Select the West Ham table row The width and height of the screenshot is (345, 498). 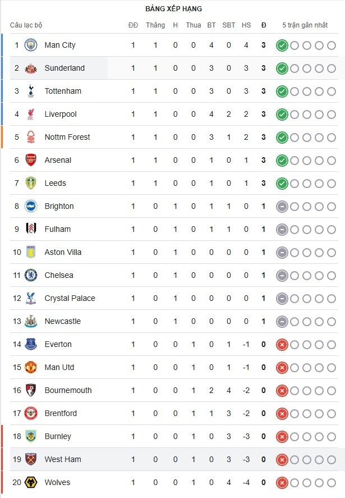click(174, 459)
